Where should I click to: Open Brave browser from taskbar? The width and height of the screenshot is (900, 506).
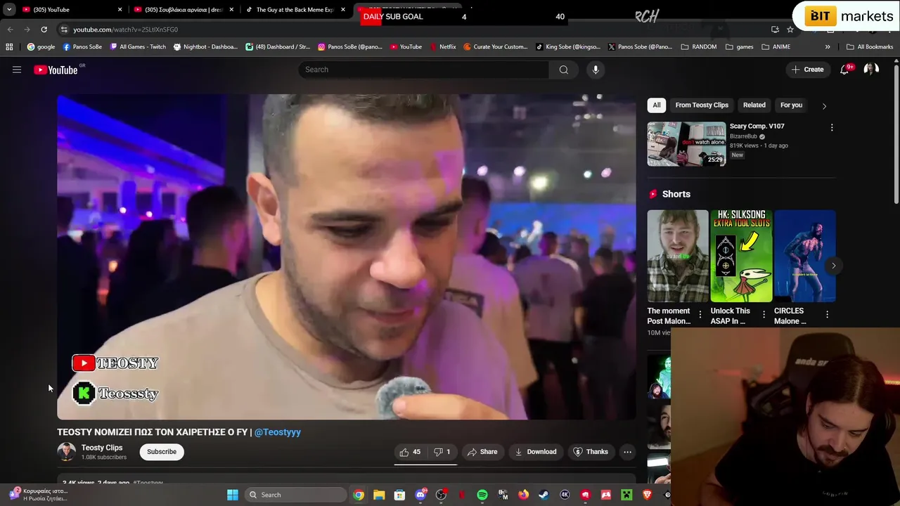[x=647, y=495]
